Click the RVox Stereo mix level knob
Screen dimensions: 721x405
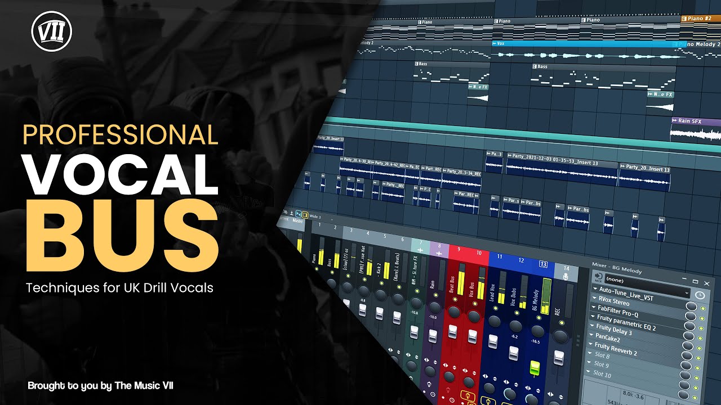pyautogui.click(x=691, y=316)
